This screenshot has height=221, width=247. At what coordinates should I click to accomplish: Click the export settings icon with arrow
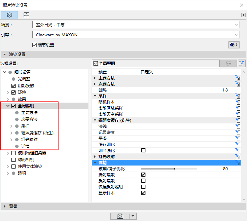coord(242,64)
